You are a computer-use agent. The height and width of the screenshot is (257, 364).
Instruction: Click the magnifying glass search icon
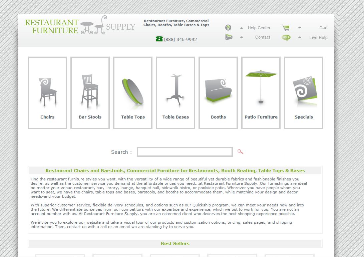click(x=240, y=152)
